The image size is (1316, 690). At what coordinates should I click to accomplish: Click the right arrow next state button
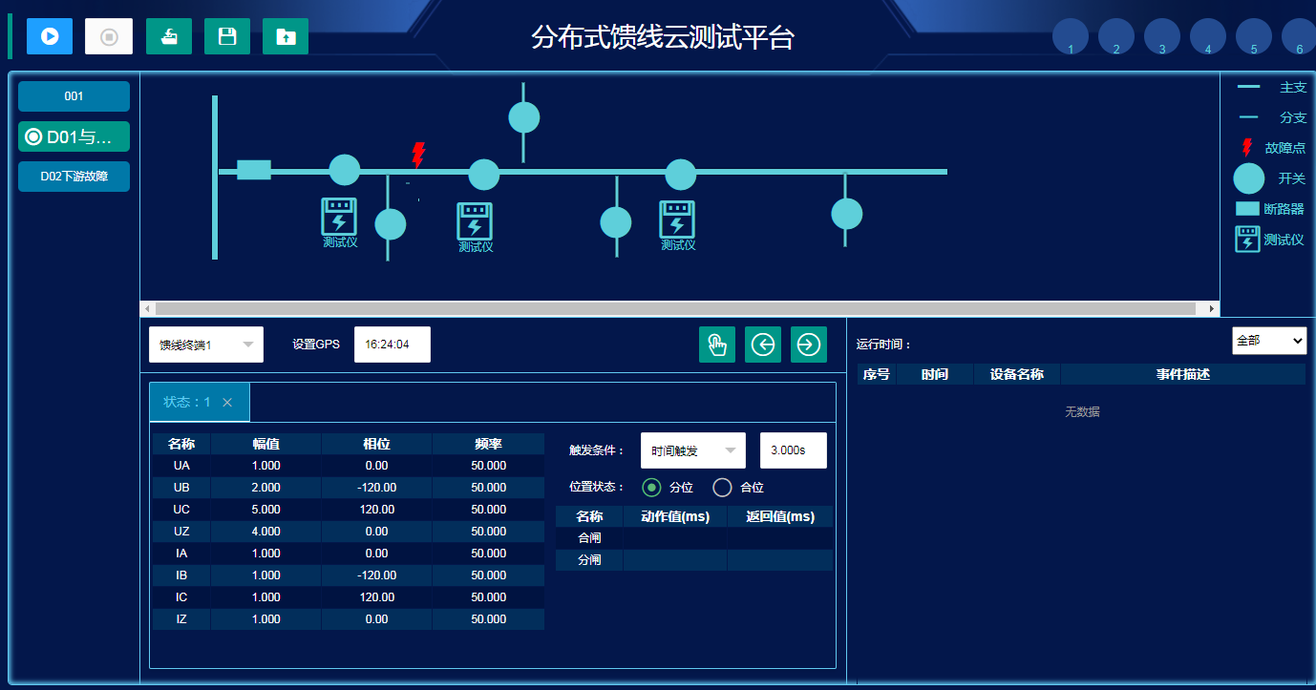click(809, 345)
